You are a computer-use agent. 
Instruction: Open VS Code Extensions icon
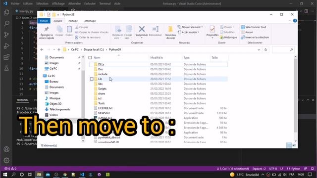(x=6, y=57)
